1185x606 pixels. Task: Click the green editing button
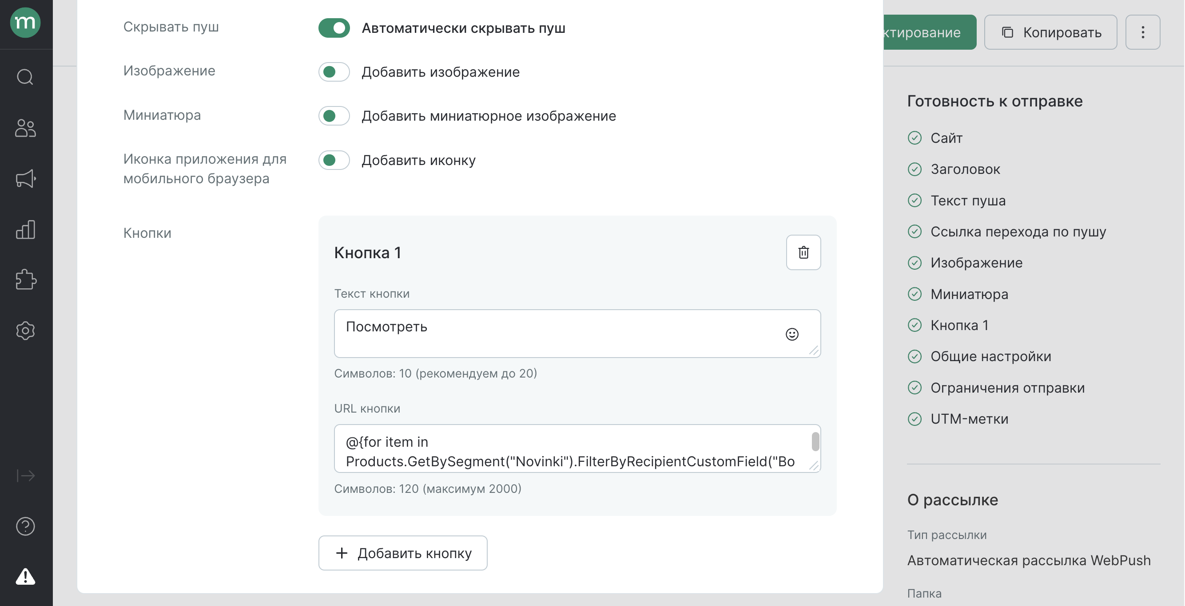click(929, 32)
